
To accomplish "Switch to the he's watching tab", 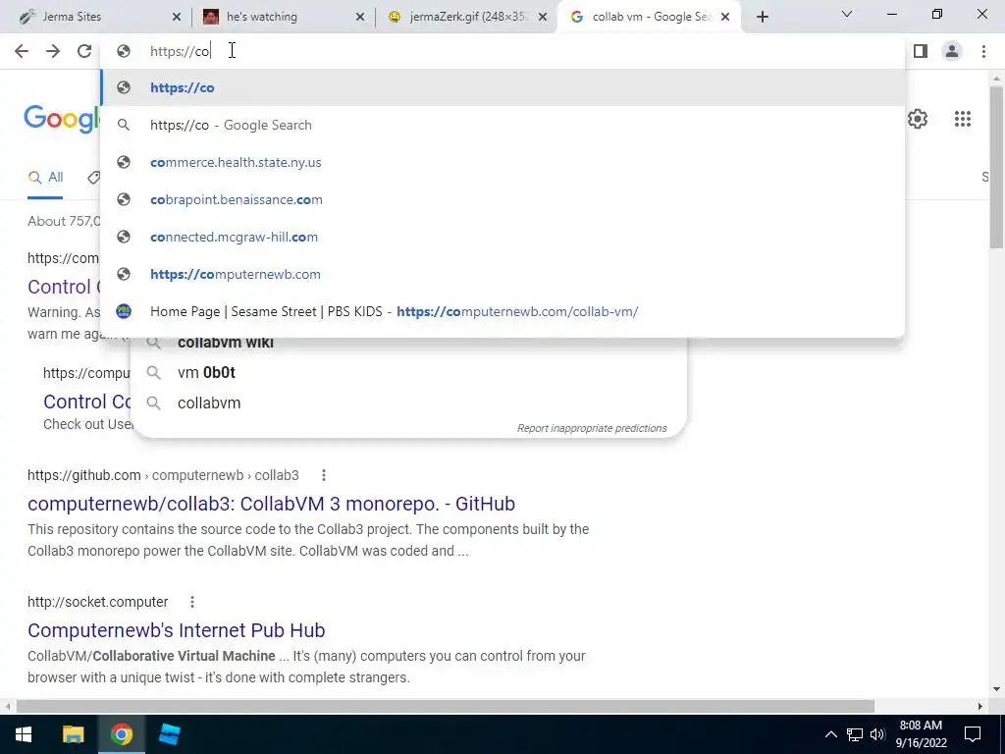I will pos(283,17).
